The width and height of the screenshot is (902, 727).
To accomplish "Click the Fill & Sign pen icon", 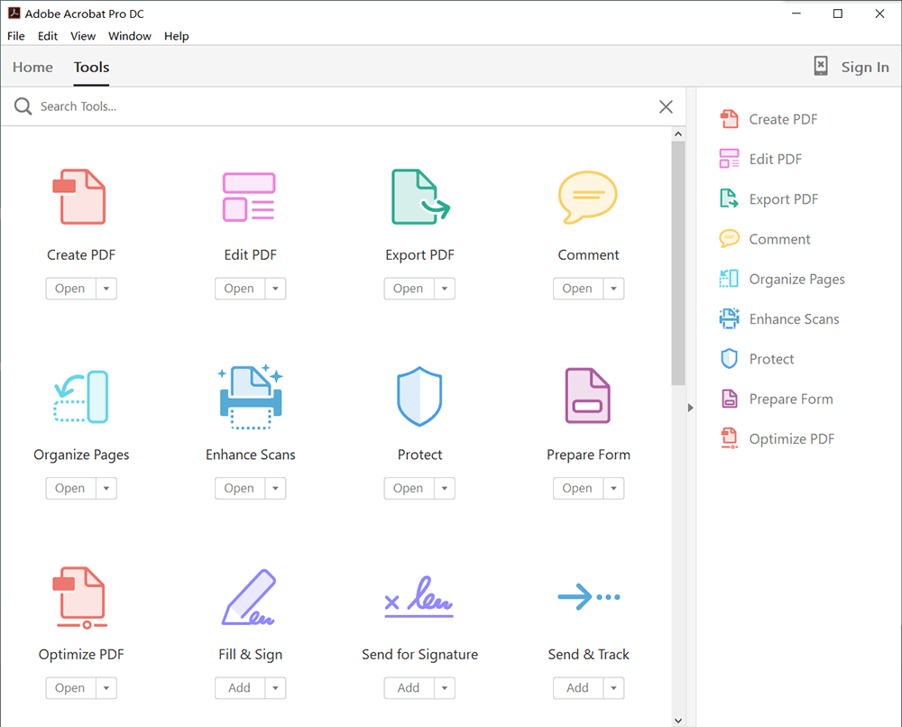I will point(249,597).
